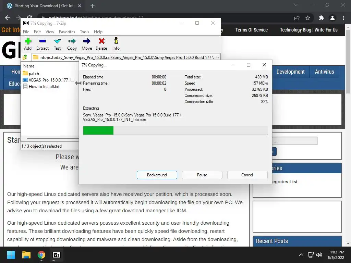Viewport: 351px width, 263px height.
Task: Open the Edit menu
Action: pos(37,32)
